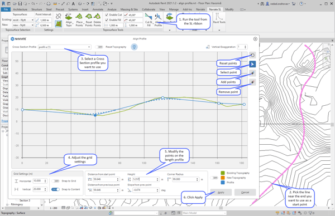
Task: Select the Align Topo tool icon
Action: coord(69,17)
